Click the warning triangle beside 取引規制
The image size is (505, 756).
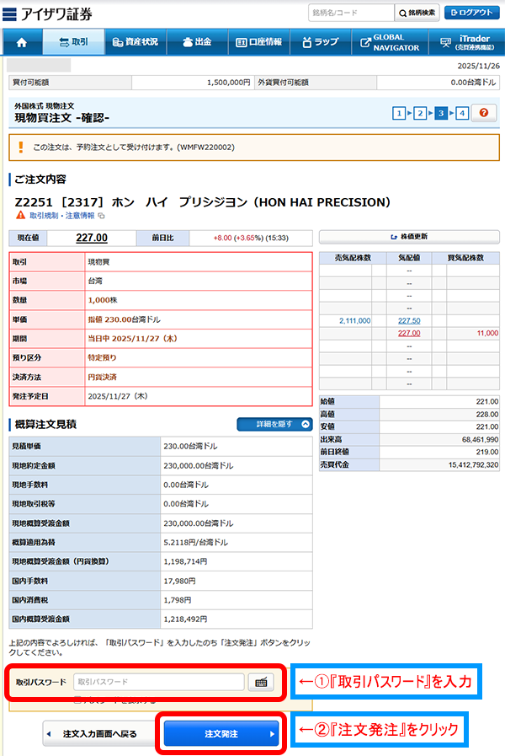point(20,215)
